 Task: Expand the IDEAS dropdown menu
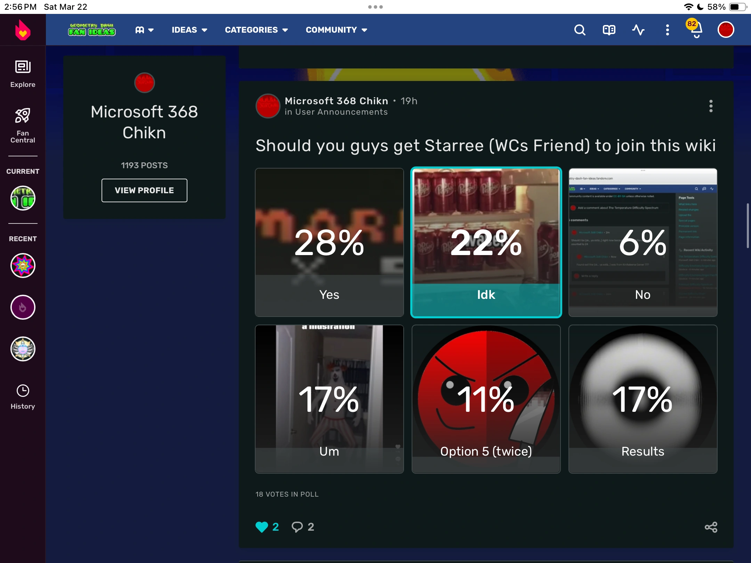[189, 30]
